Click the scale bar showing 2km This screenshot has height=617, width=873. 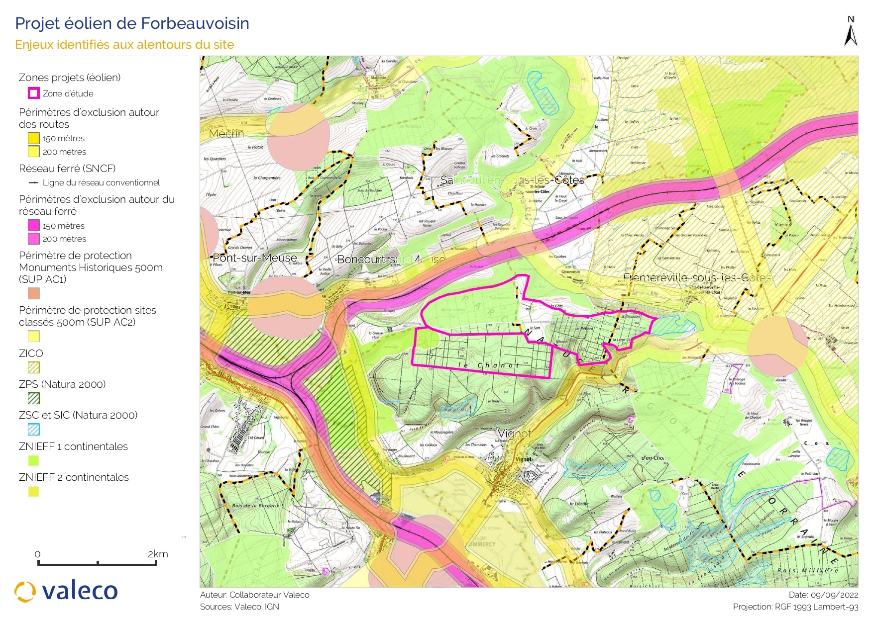pyautogui.click(x=98, y=562)
